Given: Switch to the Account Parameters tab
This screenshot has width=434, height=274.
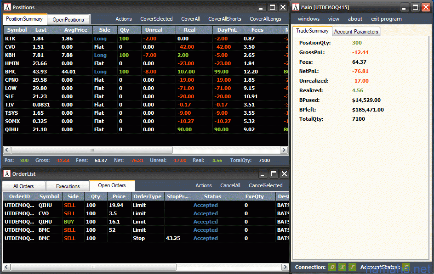Looking at the screenshot, I should click(356, 32).
